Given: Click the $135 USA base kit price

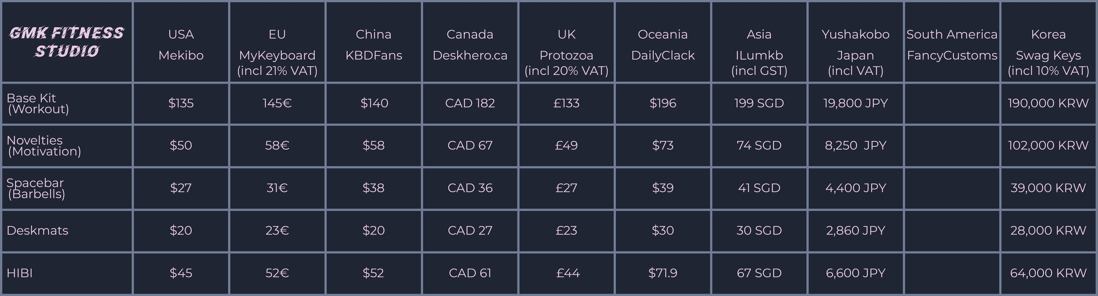Looking at the screenshot, I should pos(181,103).
